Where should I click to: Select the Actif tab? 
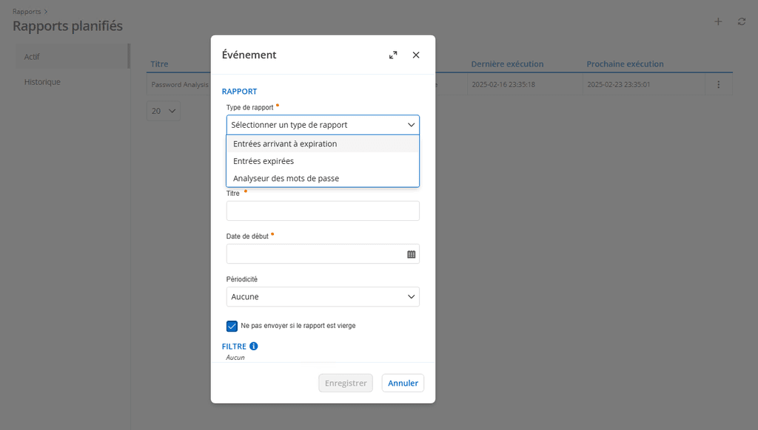pyautogui.click(x=32, y=56)
